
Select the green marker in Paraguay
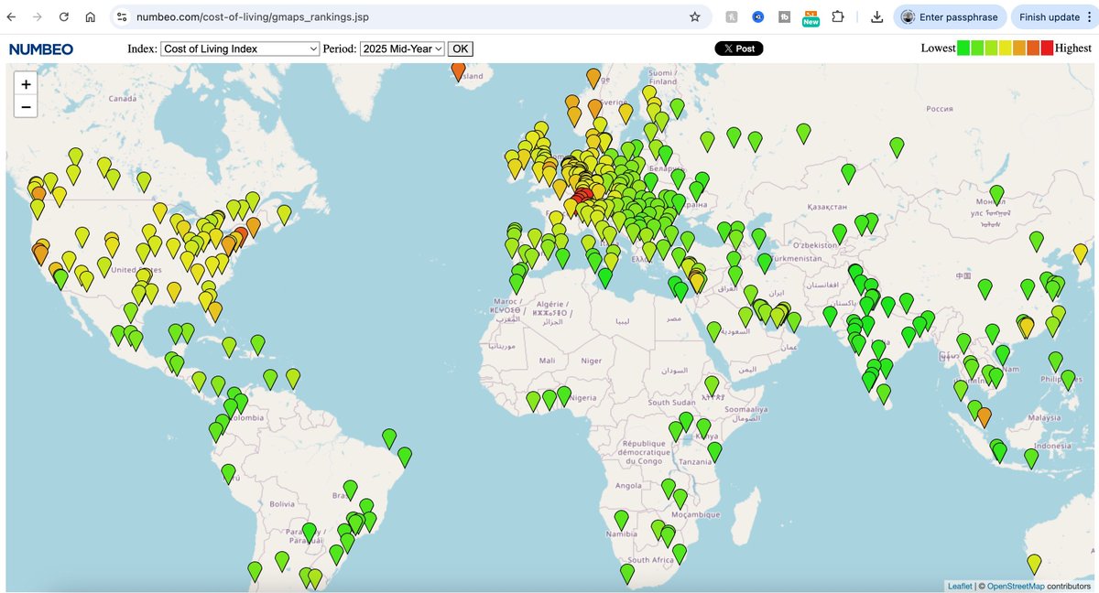click(310, 533)
